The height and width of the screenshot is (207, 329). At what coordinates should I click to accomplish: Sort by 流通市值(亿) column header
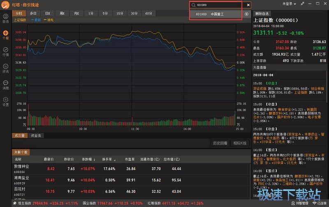click(150, 159)
